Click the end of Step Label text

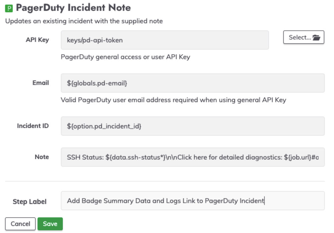tap(264, 201)
